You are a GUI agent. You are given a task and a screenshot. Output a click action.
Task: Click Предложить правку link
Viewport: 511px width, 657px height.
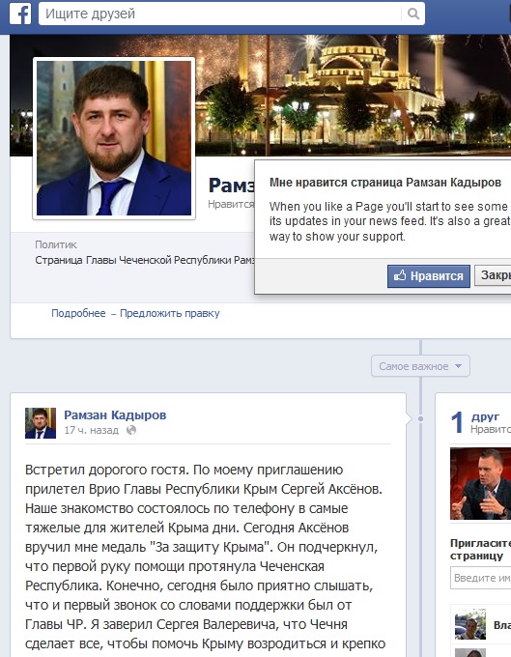[170, 313]
